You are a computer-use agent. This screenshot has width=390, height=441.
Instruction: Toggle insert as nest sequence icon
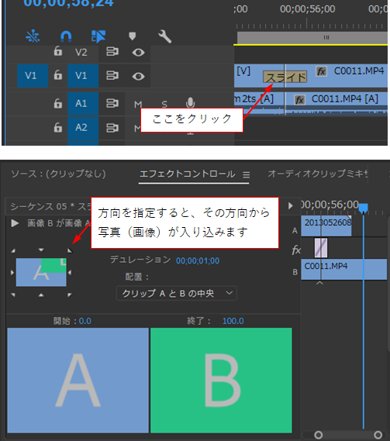33,36
